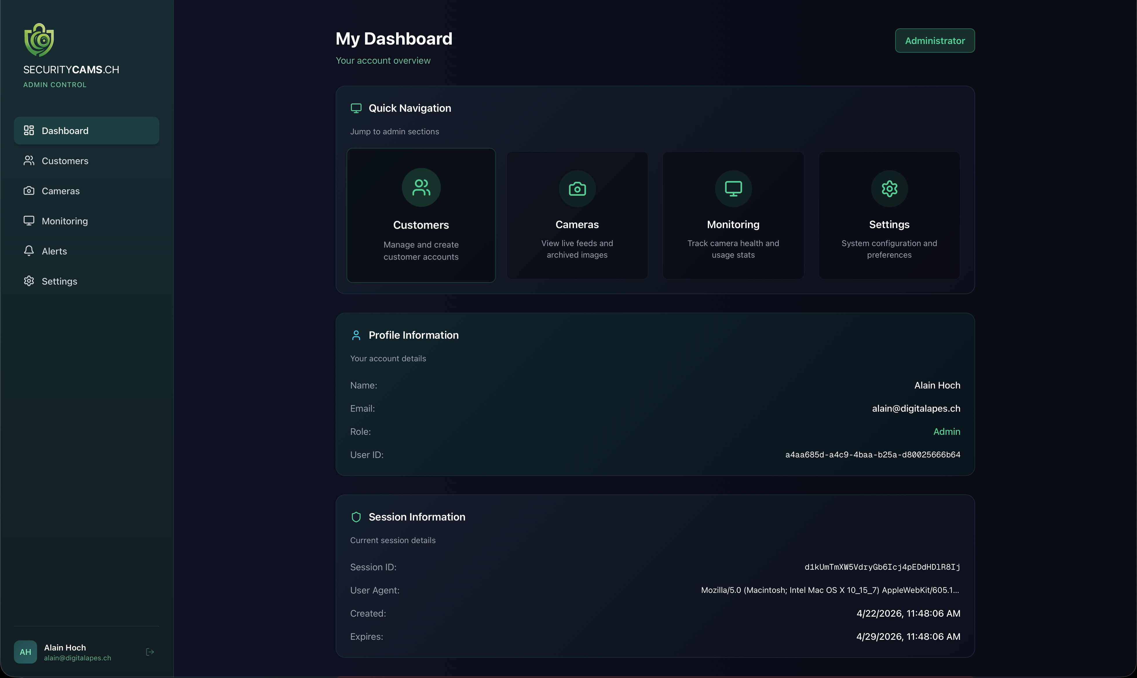Select the Monitoring monitor icon in sidebar
1137x678 pixels.
tap(29, 221)
